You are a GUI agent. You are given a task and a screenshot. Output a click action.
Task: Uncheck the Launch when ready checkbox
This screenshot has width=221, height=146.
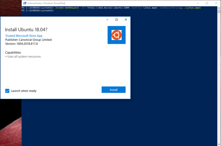pos(7,91)
